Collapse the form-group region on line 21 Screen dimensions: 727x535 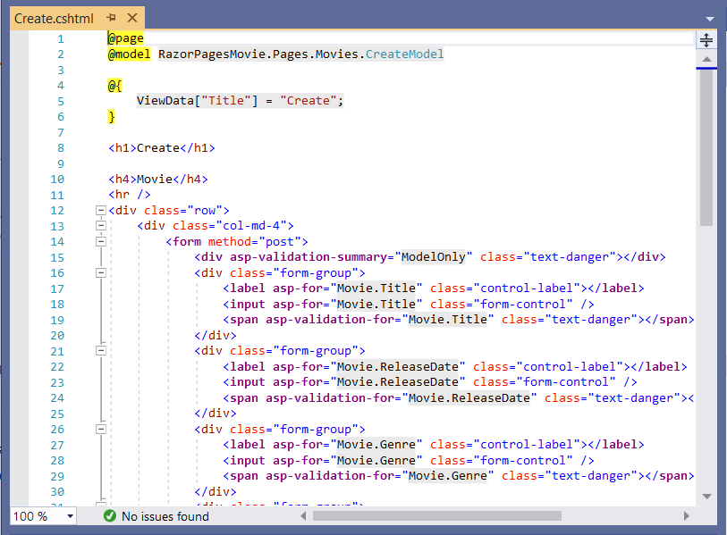pos(101,350)
